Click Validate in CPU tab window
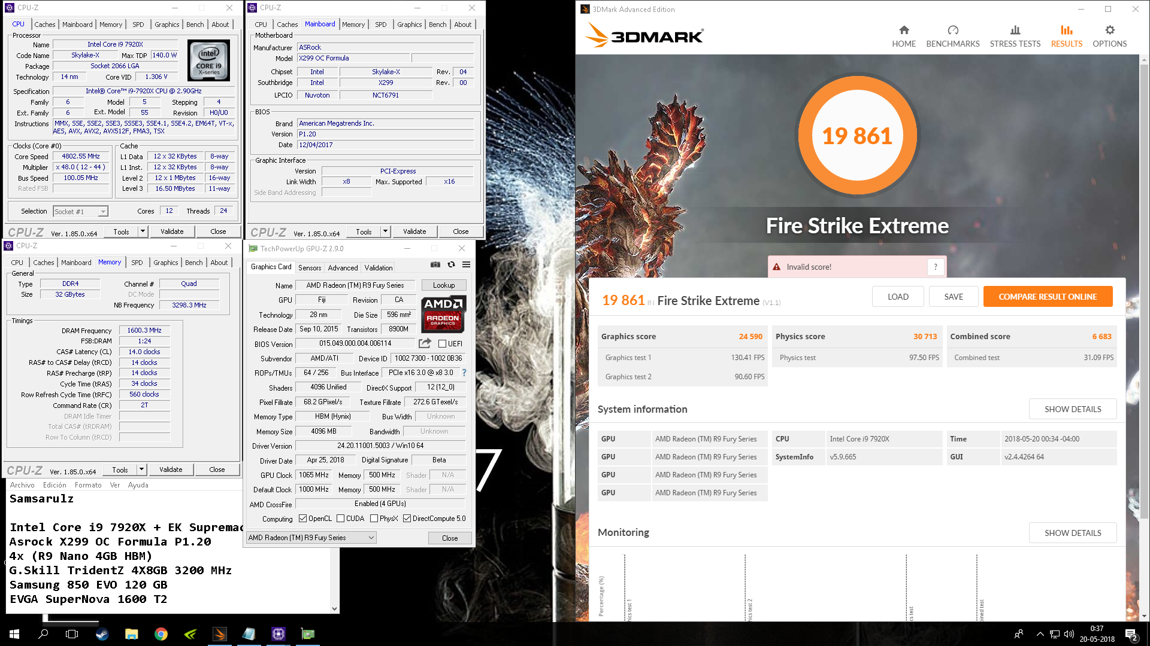 point(172,231)
